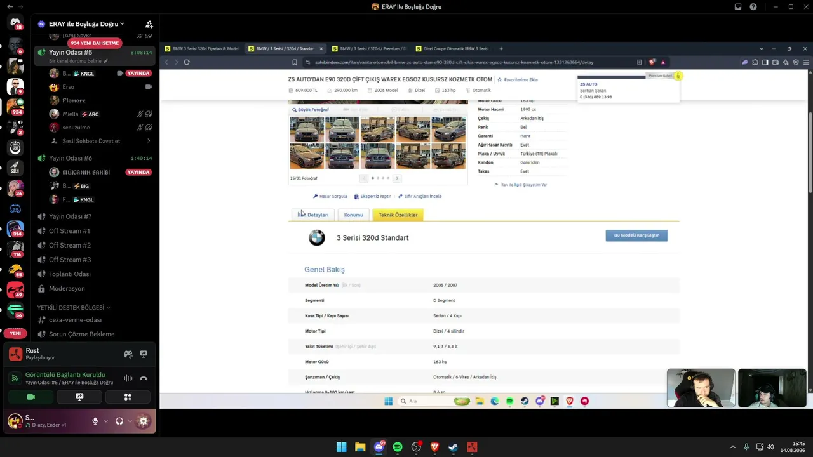
Task: Open the ceza-verme-odası text channel
Action: pyautogui.click(x=75, y=320)
